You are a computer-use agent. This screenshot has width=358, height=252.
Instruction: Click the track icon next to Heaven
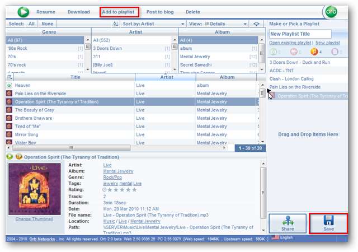9,85
